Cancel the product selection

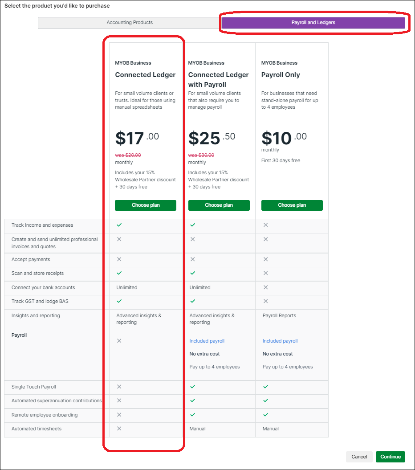tap(359, 457)
